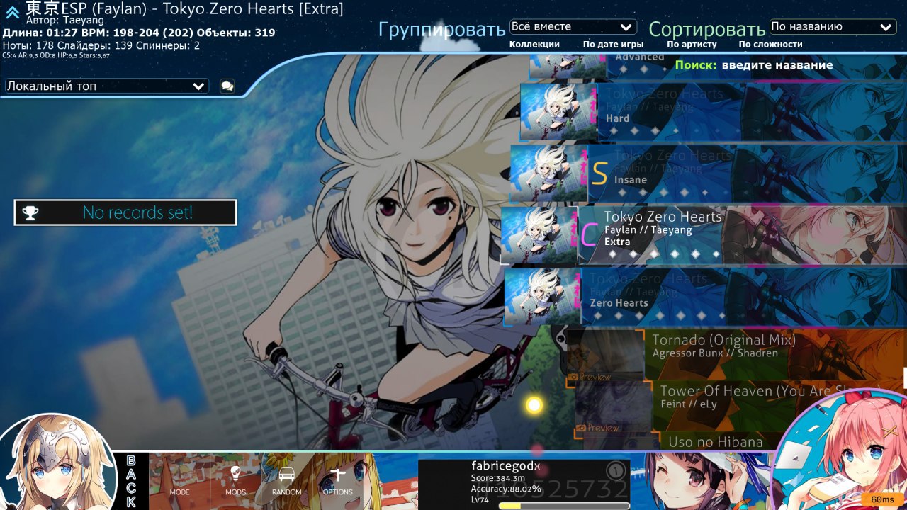Screen dimensions: 907x510
Task: Click the 60ms latency indicator
Action: (883, 499)
